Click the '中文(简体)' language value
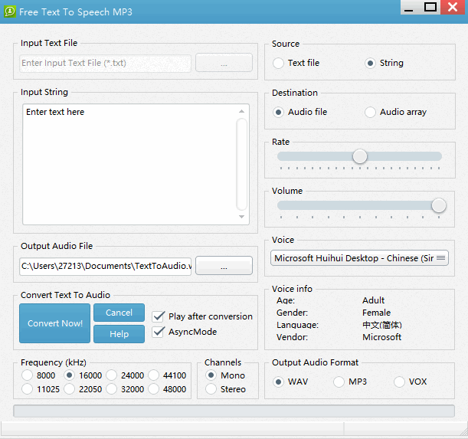Screen dimensions: 468x439 pyautogui.click(x=382, y=325)
